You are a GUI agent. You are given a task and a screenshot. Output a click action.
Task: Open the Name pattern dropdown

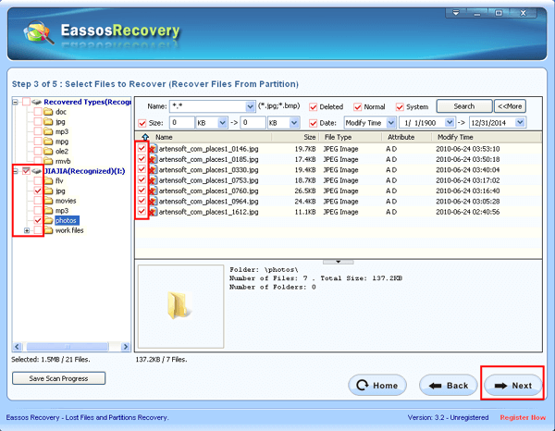point(250,106)
